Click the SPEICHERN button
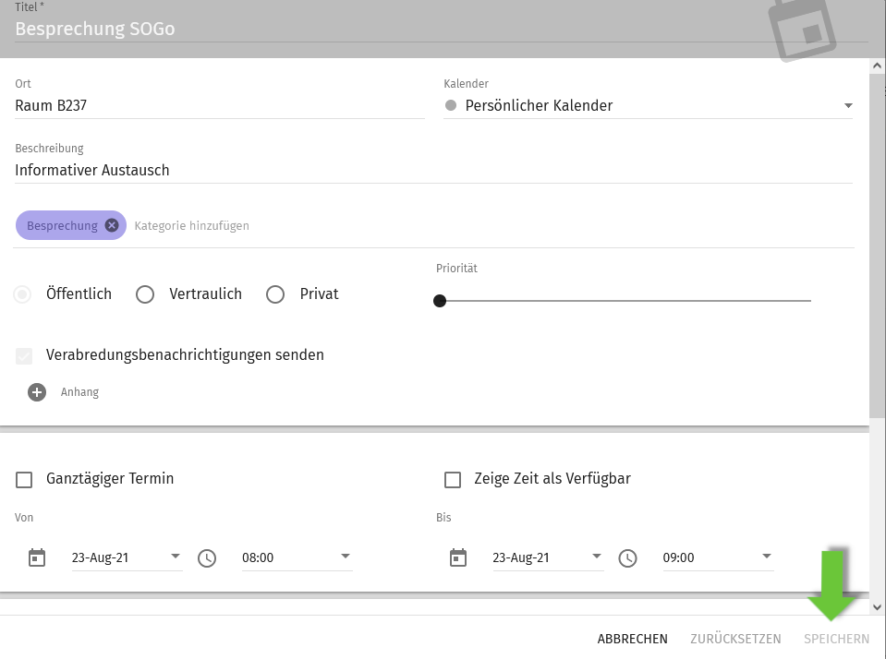This screenshot has width=886, height=659. point(836,639)
